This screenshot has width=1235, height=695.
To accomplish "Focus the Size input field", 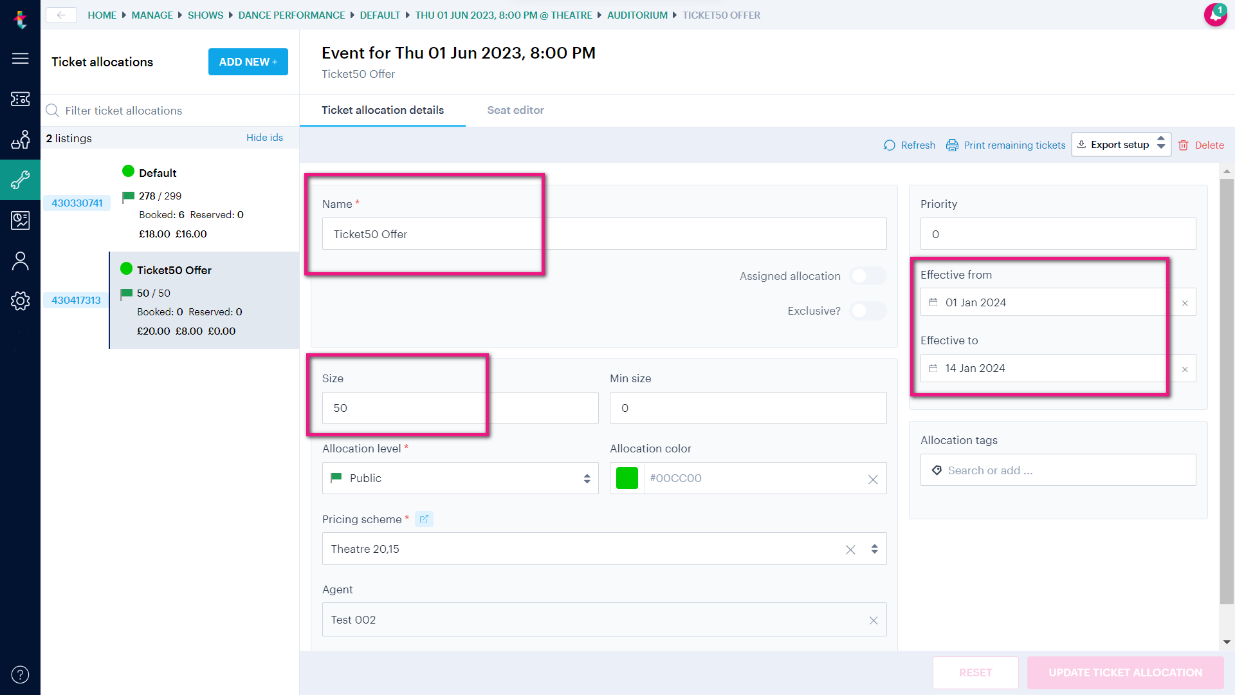I will [460, 408].
